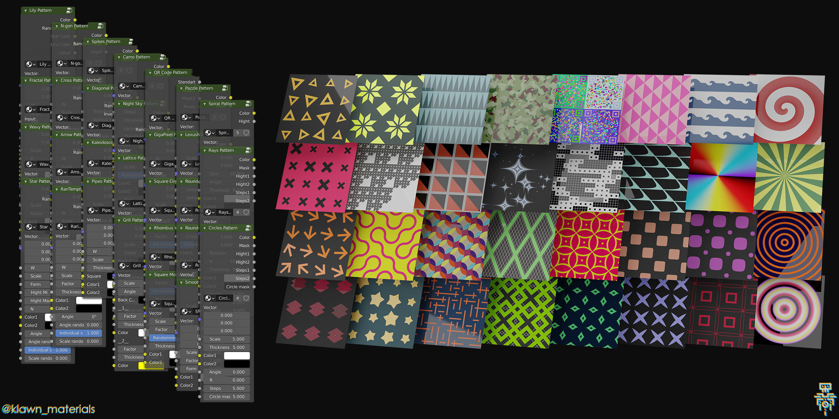The height and width of the screenshot is (419, 839).
Task: Toggle fake user shield on Circles node
Action: (x=246, y=298)
